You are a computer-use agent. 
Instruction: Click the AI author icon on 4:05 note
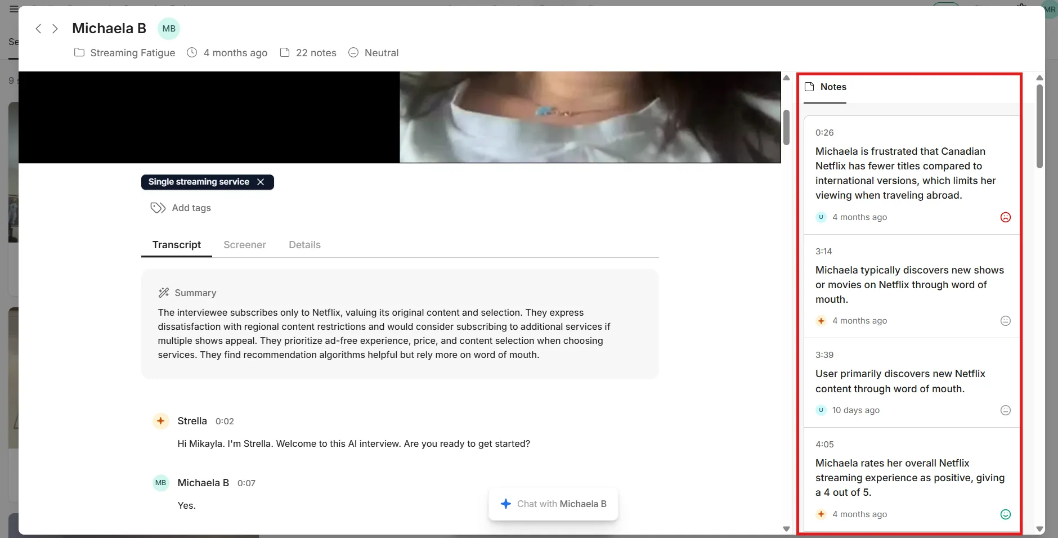tap(821, 514)
